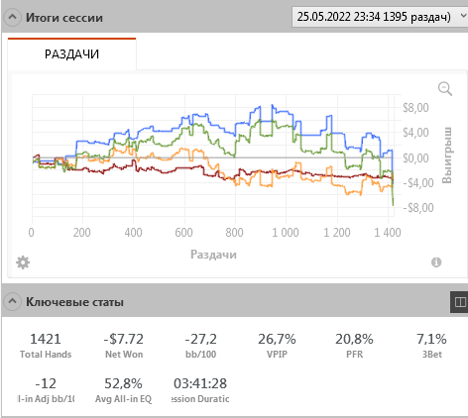Image resolution: width=468 pixels, height=418 pixels.
Task: Click the blue line peak on graph
Action: click(x=273, y=105)
